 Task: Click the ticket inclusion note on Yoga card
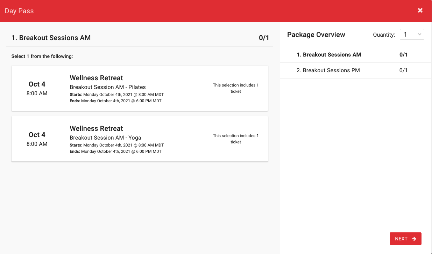[x=236, y=139]
